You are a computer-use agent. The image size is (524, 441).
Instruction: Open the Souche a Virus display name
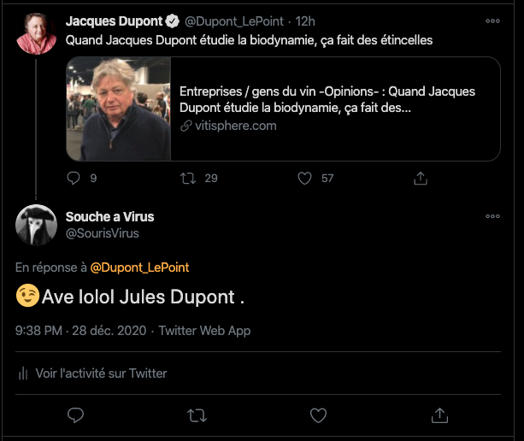pyautogui.click(x=109, y=217)
